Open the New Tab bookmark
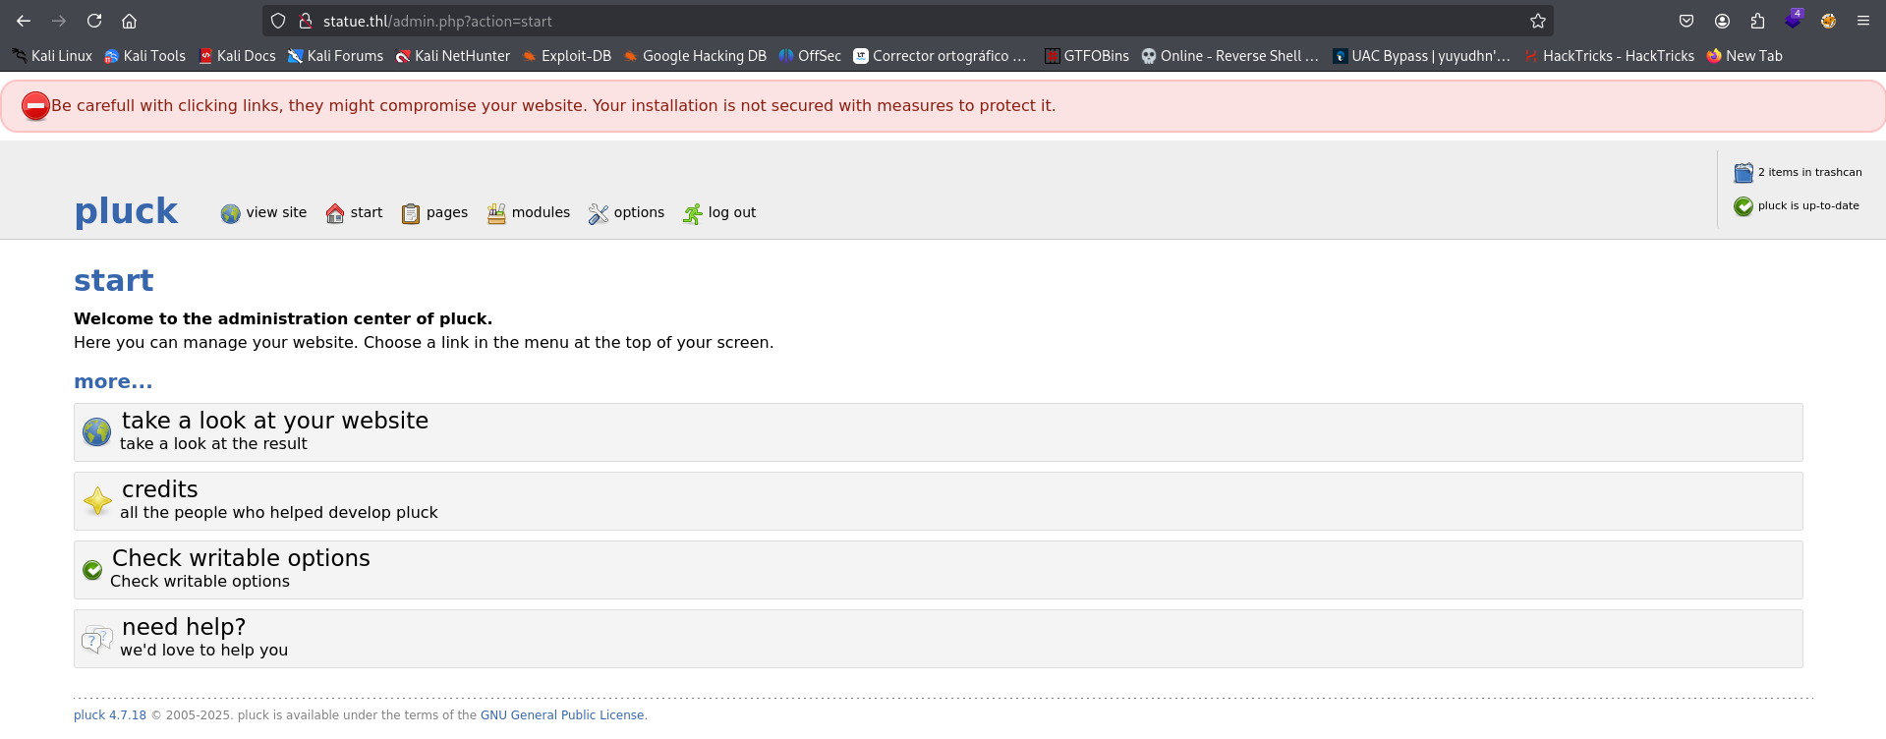This screenshot has height=739, width=1886. pos(1744,56)
